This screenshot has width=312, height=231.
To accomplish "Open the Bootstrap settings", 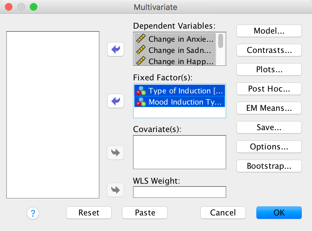I will [269, 166].
